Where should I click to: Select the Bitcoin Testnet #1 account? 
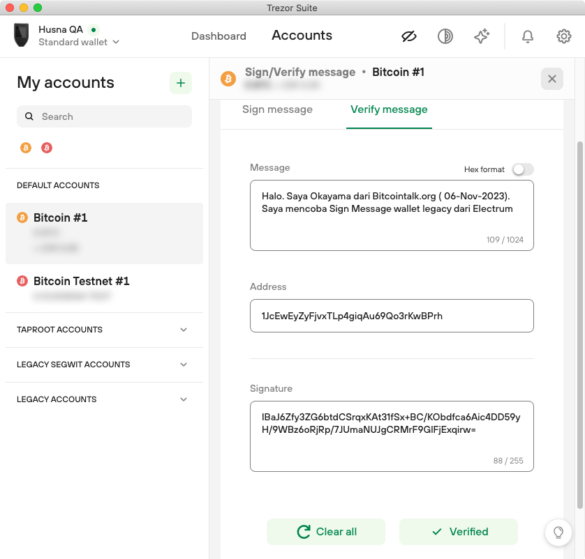(104, 289)
